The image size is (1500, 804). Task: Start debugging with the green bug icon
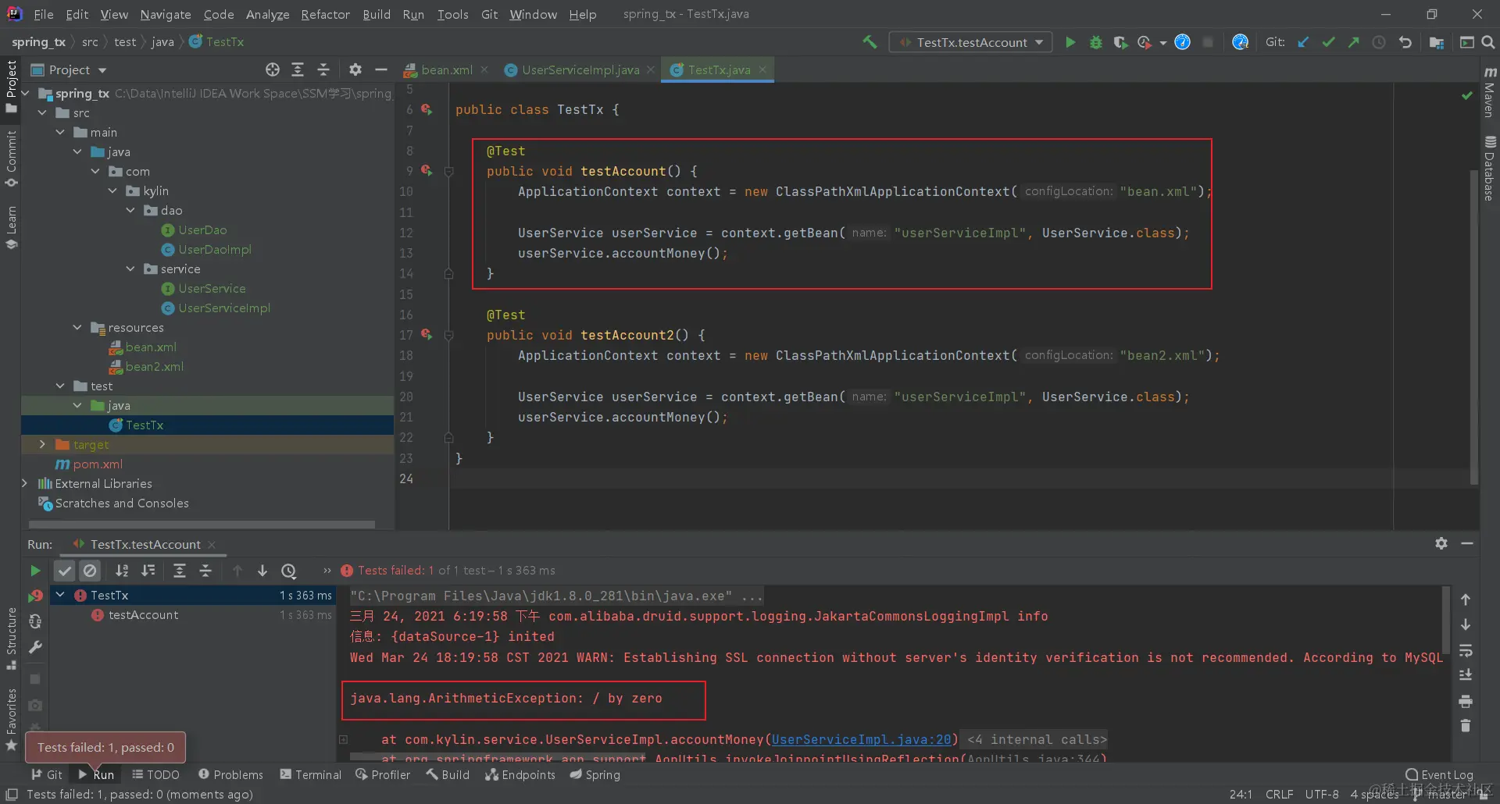pyautogui.click(x=1096, y=42)
